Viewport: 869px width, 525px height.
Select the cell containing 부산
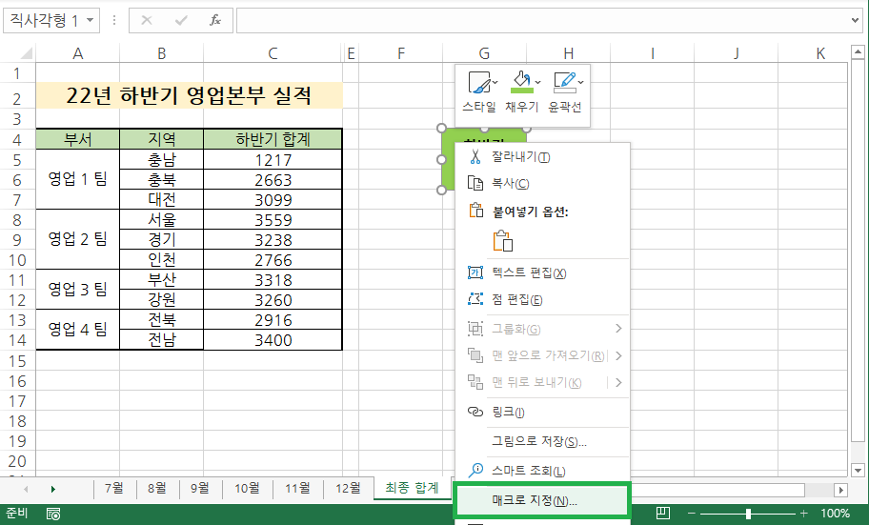[x=161, y=279]
